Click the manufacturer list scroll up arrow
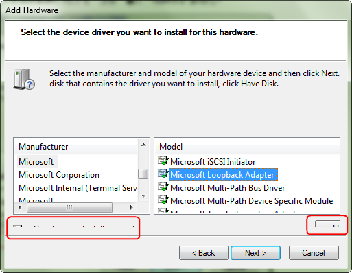Image resolution: width=352 pixels, height=273 pixels. (x=143, y=145)
